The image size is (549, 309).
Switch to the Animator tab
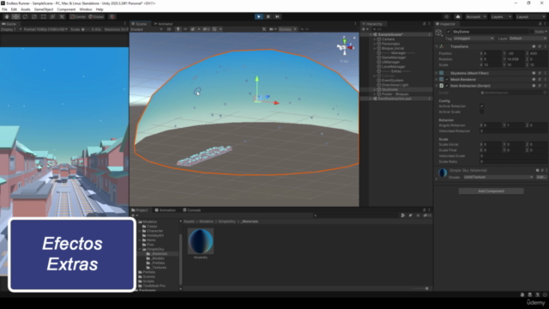click(163, 24)
